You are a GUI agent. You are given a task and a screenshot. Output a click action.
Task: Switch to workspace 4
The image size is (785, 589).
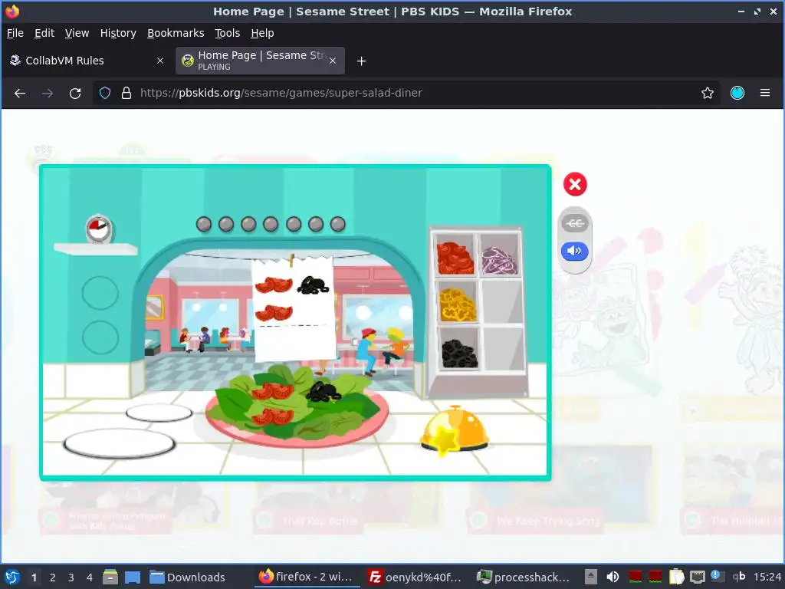[x=90, y=577]
